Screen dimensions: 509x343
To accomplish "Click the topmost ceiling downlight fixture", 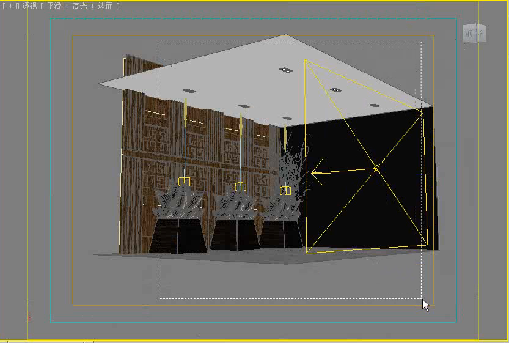I will (x=285, y=70).
